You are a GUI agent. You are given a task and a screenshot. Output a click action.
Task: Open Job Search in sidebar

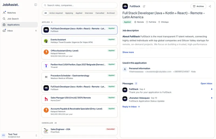pos(19,19)
